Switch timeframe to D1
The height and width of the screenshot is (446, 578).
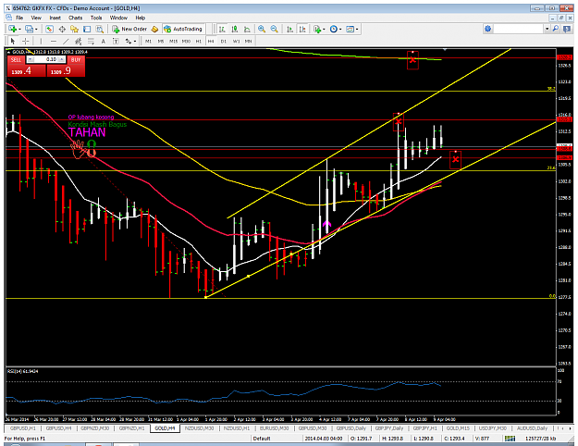click(x=224, y=42)
